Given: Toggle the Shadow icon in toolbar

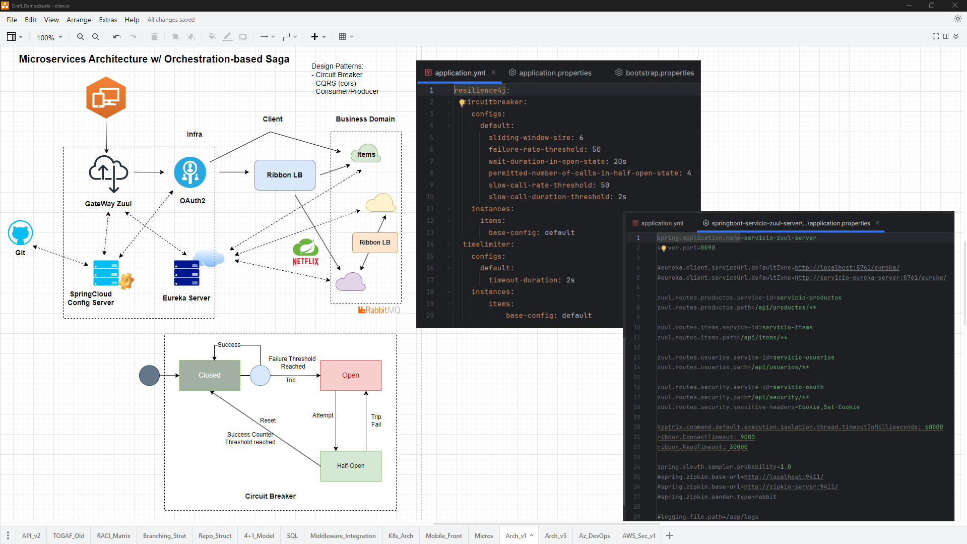Looking at the screenshot, I should point(243,37).
